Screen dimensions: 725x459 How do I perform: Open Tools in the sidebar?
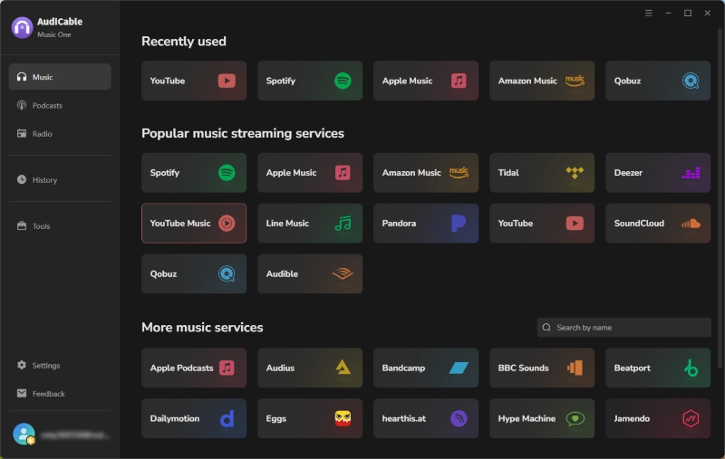60,225
